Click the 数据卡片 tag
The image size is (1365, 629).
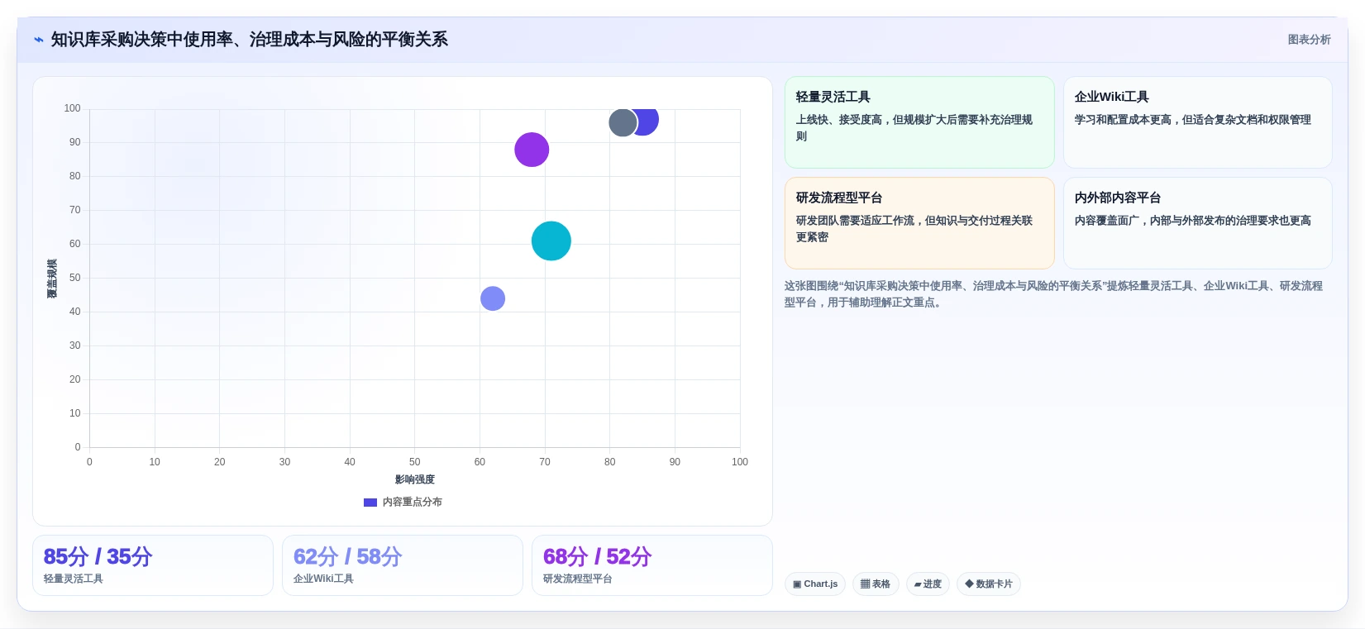(989, 584)
